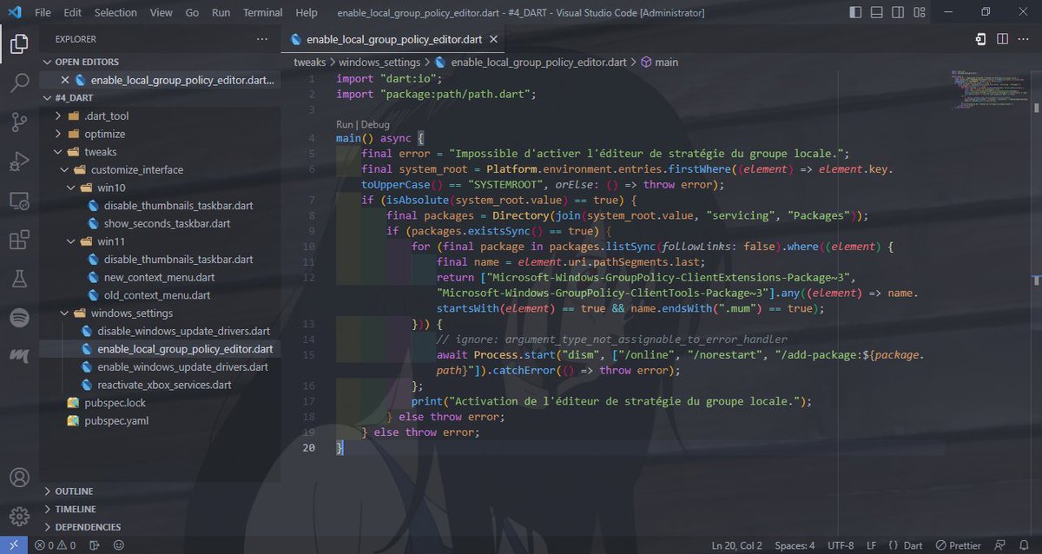Open the View menu
Image resolution: width=1042 pixels, height=554 pixels.
(x=161, y=13)
